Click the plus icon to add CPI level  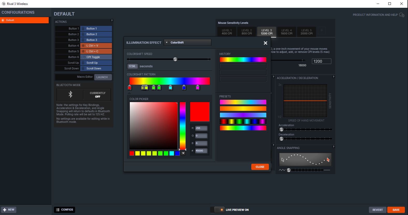[x=321, y=31]
